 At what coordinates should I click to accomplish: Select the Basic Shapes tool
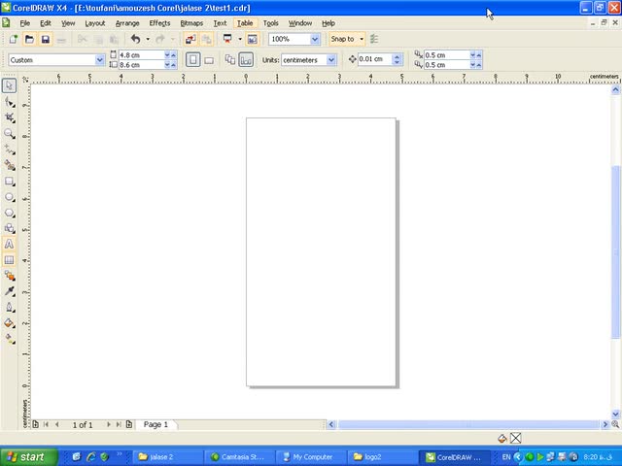tap(9, 228)
